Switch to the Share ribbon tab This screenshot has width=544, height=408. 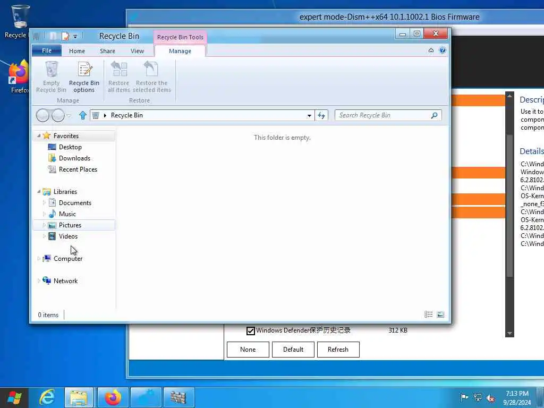coord(107,51)
